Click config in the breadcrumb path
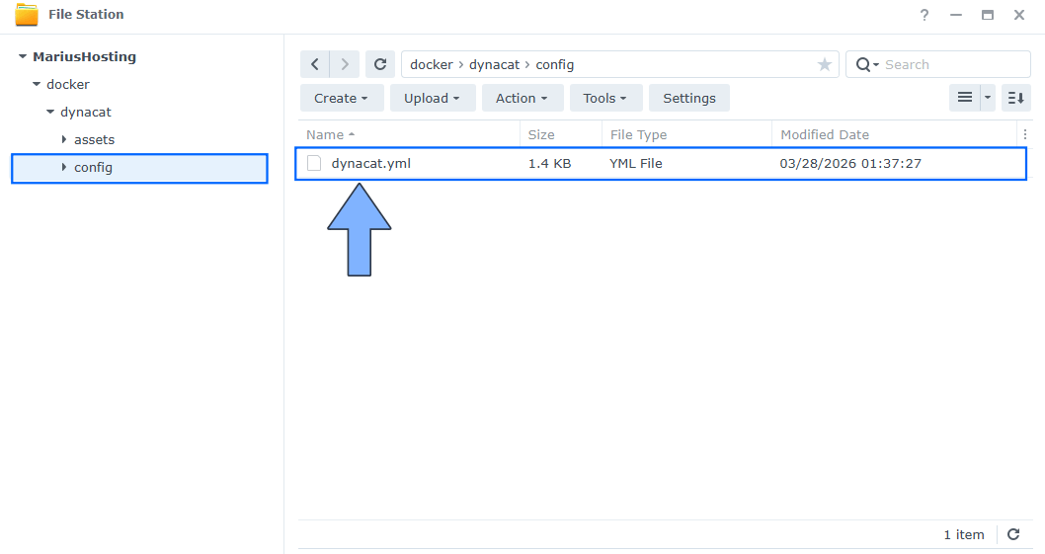Screen dimensions: 1045x554 pyautogui.click(x=554, y=64)
